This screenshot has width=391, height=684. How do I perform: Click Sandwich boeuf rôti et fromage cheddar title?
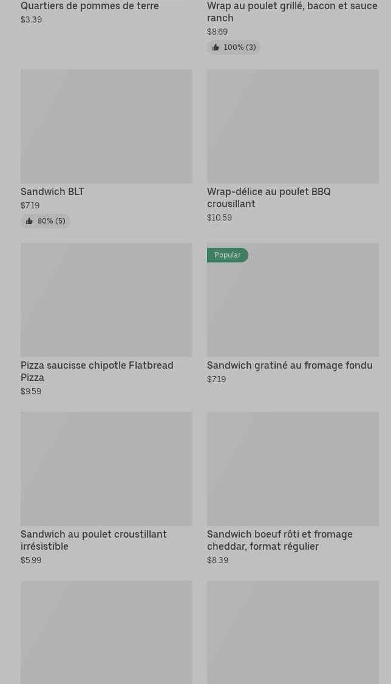pos(280,540)
